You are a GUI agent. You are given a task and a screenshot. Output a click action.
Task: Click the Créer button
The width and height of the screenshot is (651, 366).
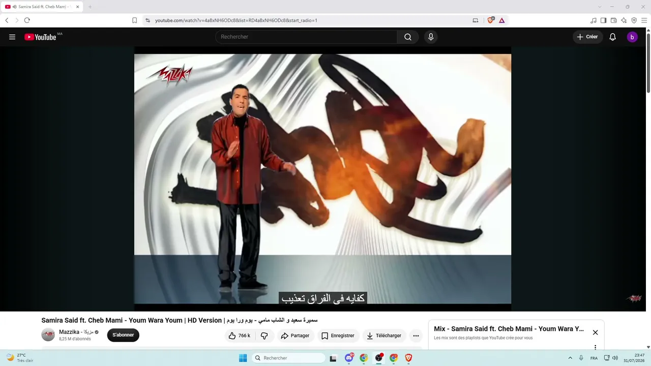[587, 37]
